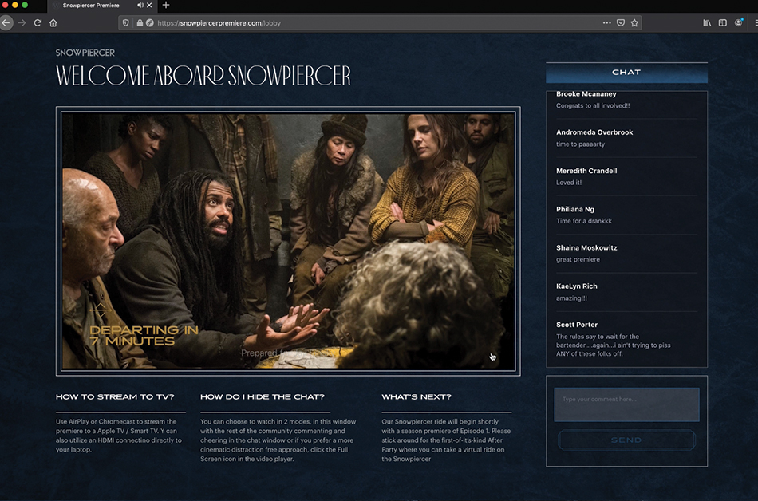
Task: Click the 'amazing!!!' message
Action: (571, 298)
